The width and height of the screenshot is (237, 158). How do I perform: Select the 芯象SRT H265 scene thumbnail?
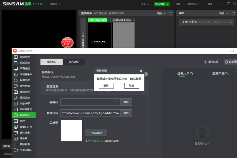(x=124, y=33)
